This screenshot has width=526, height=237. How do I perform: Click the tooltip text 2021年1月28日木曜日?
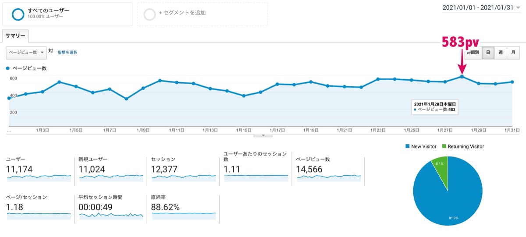[435, 104]
